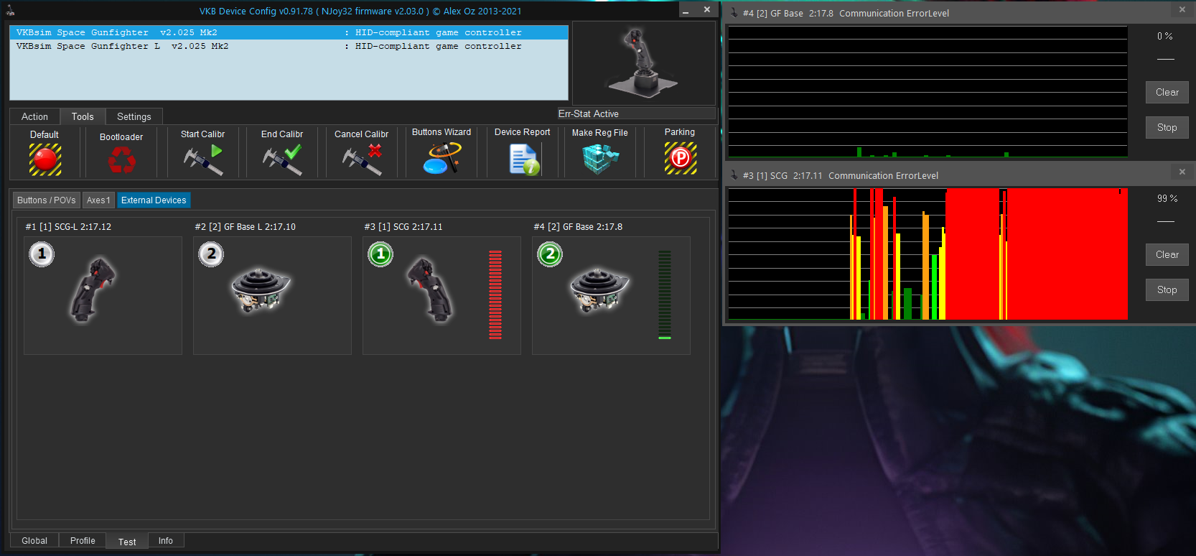Open the Settings tab
This screenshot has width=1196, height=556.
point(134,116)
